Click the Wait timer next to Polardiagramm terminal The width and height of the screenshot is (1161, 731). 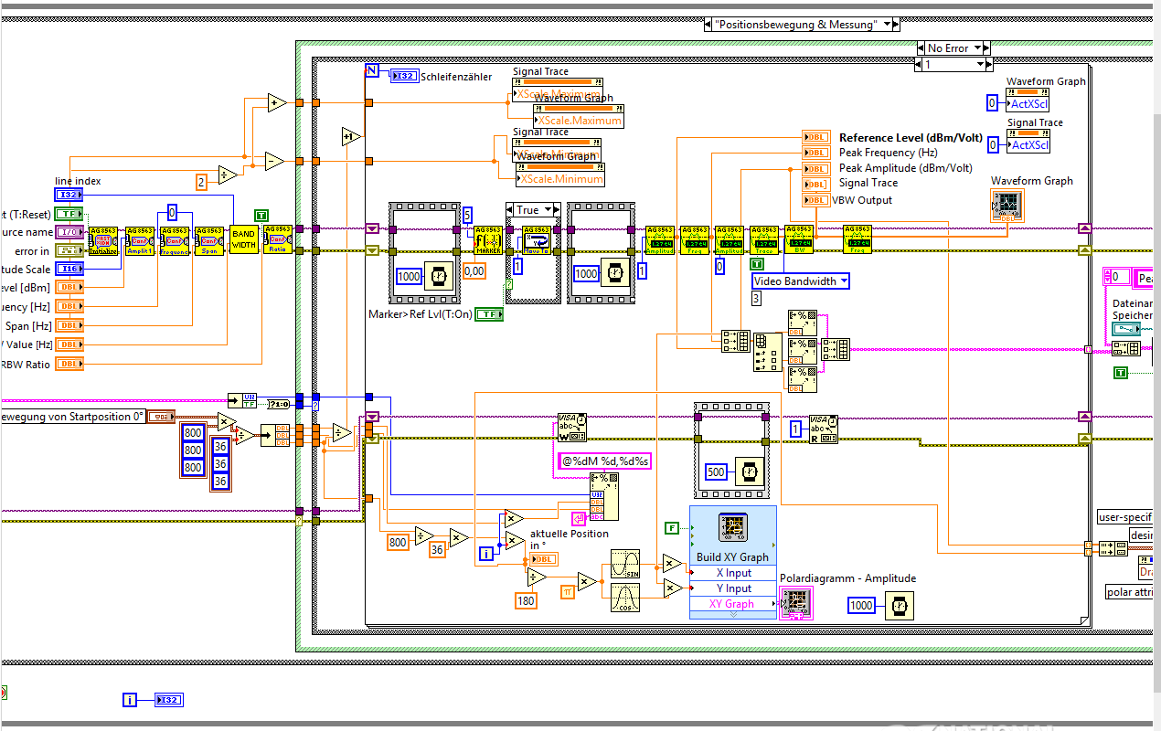pyautogui.click(x=900, y=605)
